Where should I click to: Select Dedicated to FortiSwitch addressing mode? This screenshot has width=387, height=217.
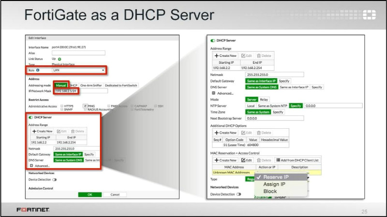point(121,85)
